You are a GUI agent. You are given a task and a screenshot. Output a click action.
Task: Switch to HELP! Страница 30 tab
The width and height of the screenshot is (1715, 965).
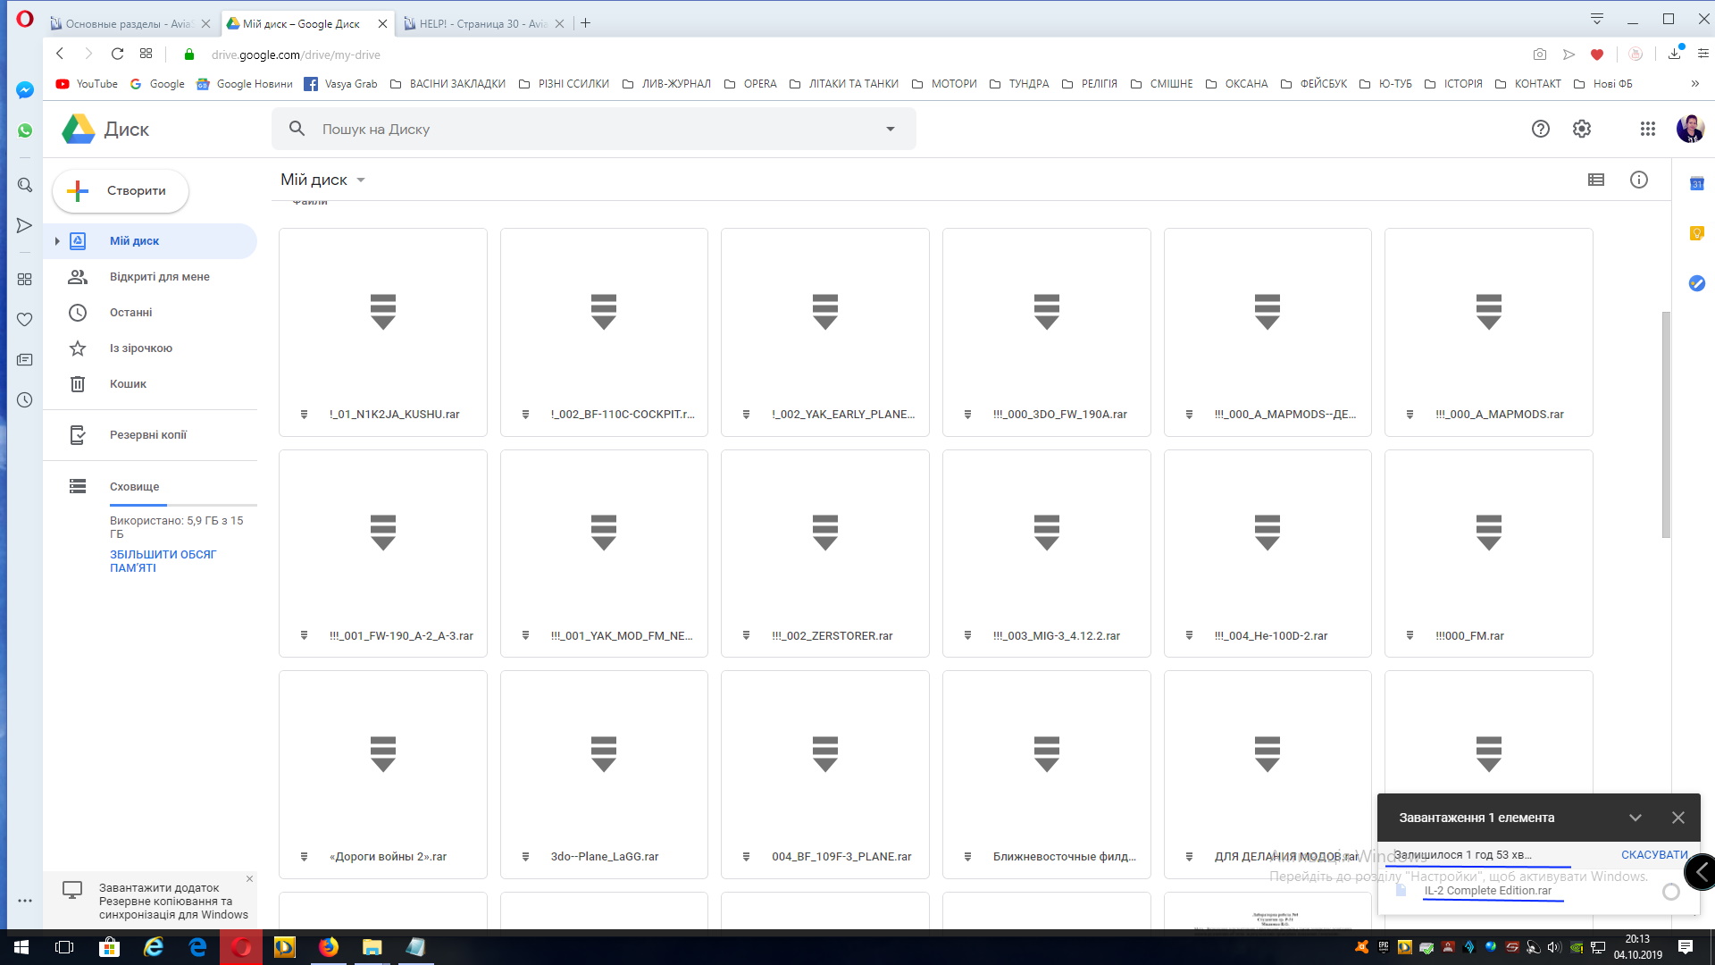click(x=482, y=24)
